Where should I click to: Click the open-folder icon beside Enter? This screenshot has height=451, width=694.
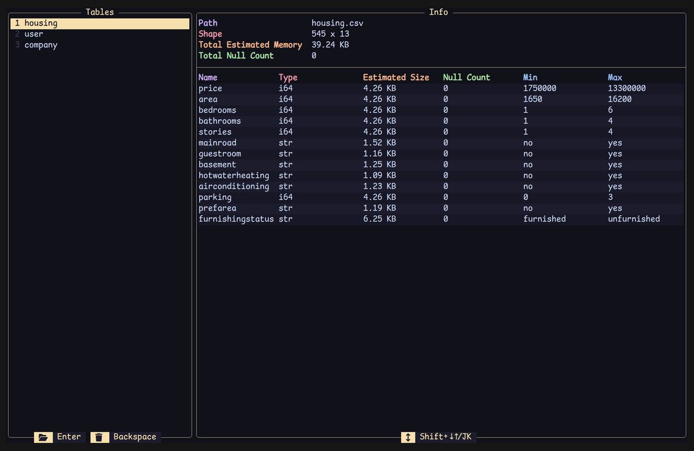[43, 437]
